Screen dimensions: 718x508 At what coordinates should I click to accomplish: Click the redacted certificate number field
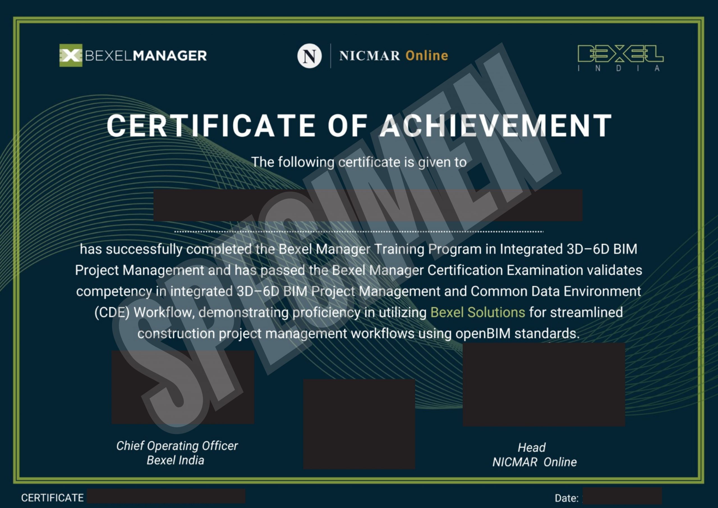coord(166,496)
